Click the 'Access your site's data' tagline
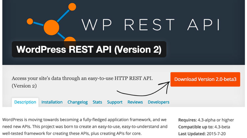Screen dimensions: 247x138 point(82,82)
